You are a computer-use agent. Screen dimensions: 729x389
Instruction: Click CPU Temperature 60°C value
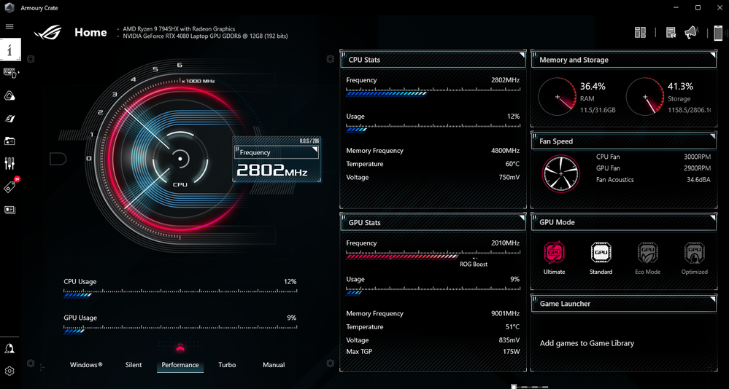(512, 164)
